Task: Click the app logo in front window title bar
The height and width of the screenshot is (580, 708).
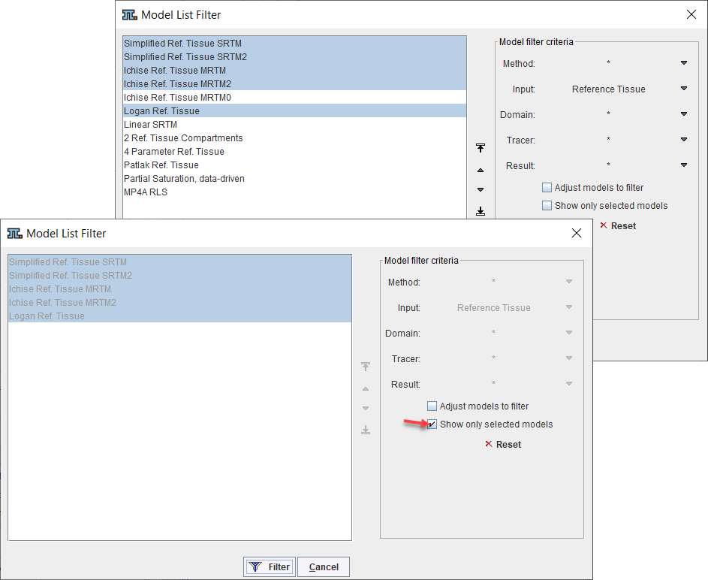Action: pyautogui.click(x=14, y=234)
